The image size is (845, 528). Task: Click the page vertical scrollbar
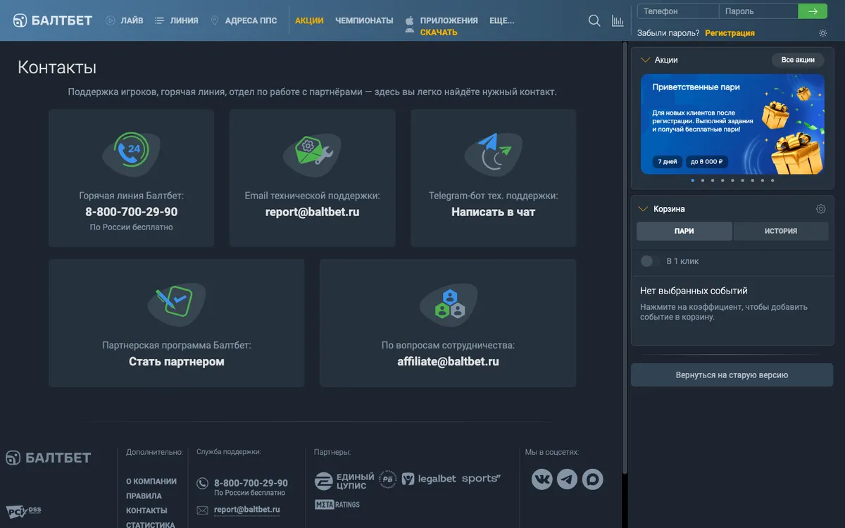pos(625,257)
